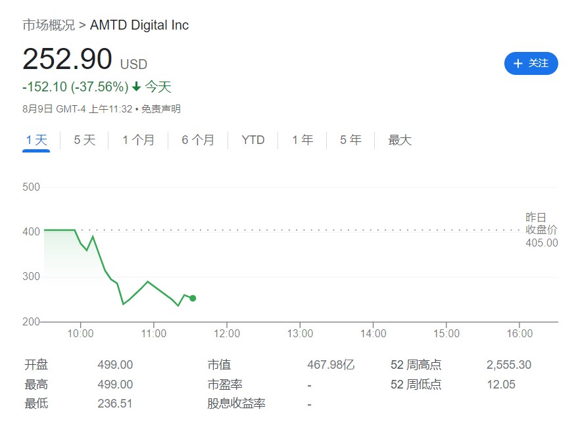Select the 1 天 time range tab
The height and width of the screenshot is (424, 576).
coord(36,140)
